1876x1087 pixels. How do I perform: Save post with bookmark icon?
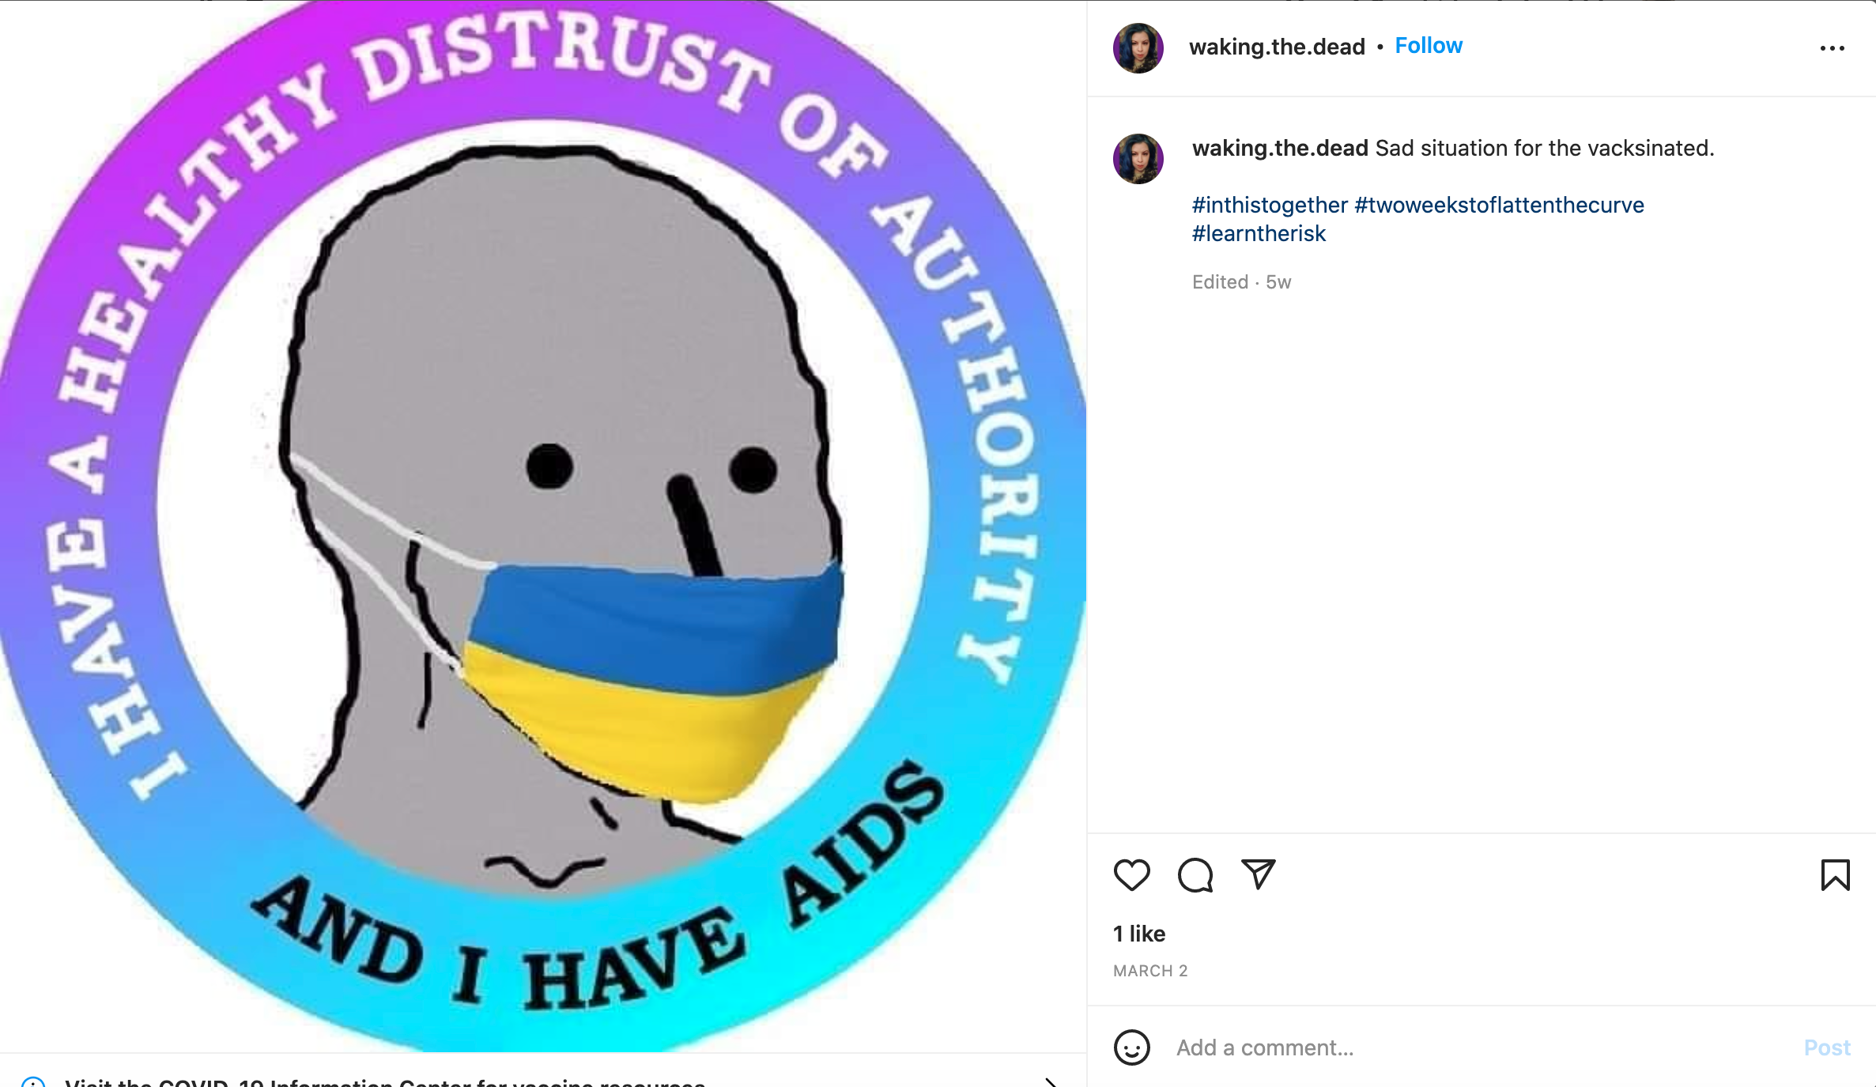tap(1835, 875)
